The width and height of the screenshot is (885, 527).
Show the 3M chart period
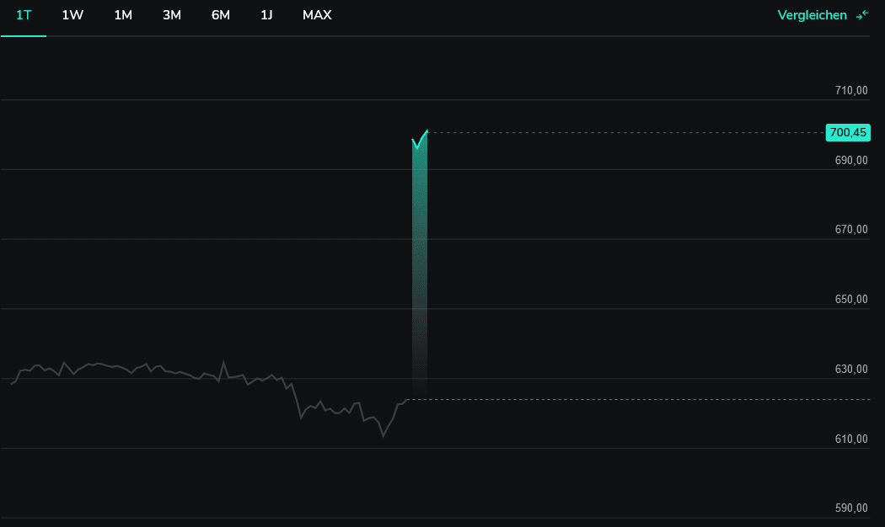point(172,15)
